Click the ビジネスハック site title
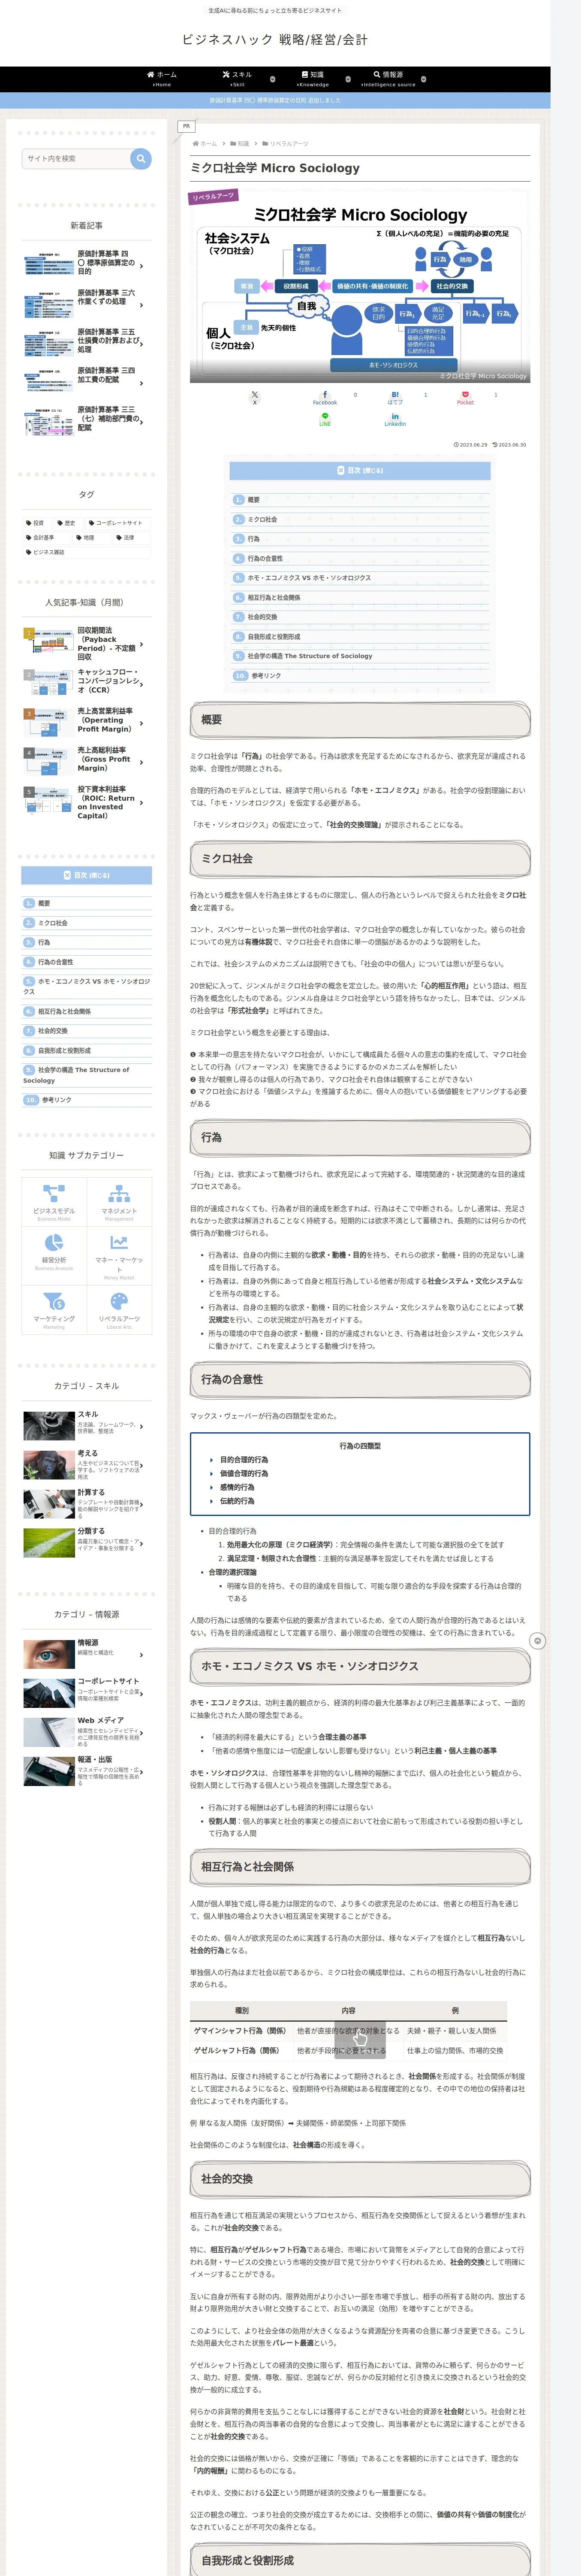581x2576 pixels. 274,40
